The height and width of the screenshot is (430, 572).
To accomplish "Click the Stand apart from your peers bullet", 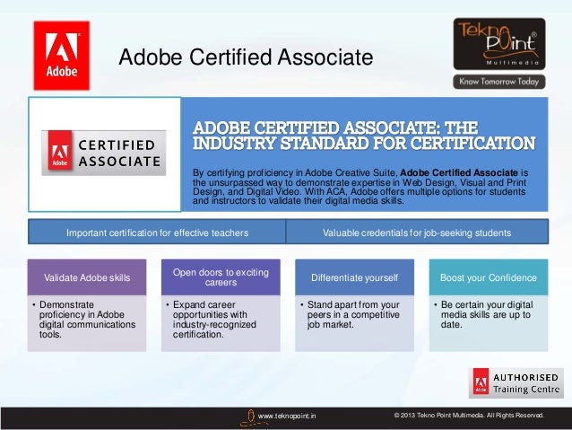I will click(352, 314).
